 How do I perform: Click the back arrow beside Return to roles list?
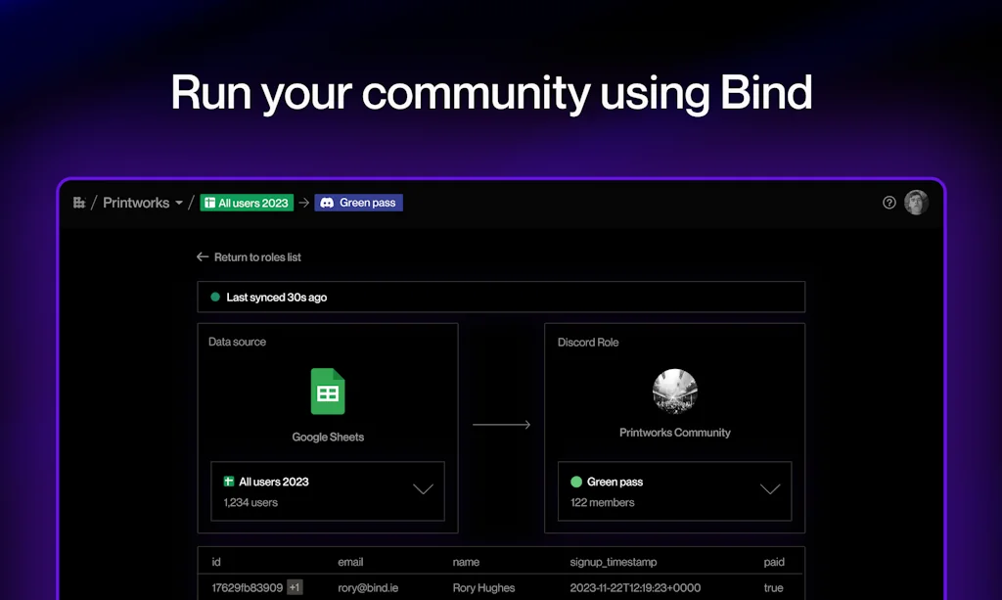(202, 256)
